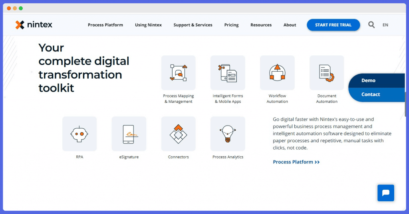Open the Connectors diamond icon tile

pyautogui.click(x=179, y=134)
